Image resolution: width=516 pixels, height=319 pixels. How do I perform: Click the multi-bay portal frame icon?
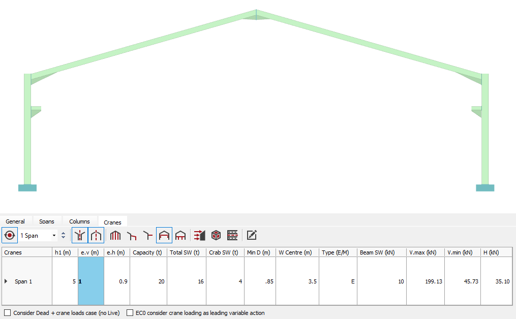coord(115,236)
